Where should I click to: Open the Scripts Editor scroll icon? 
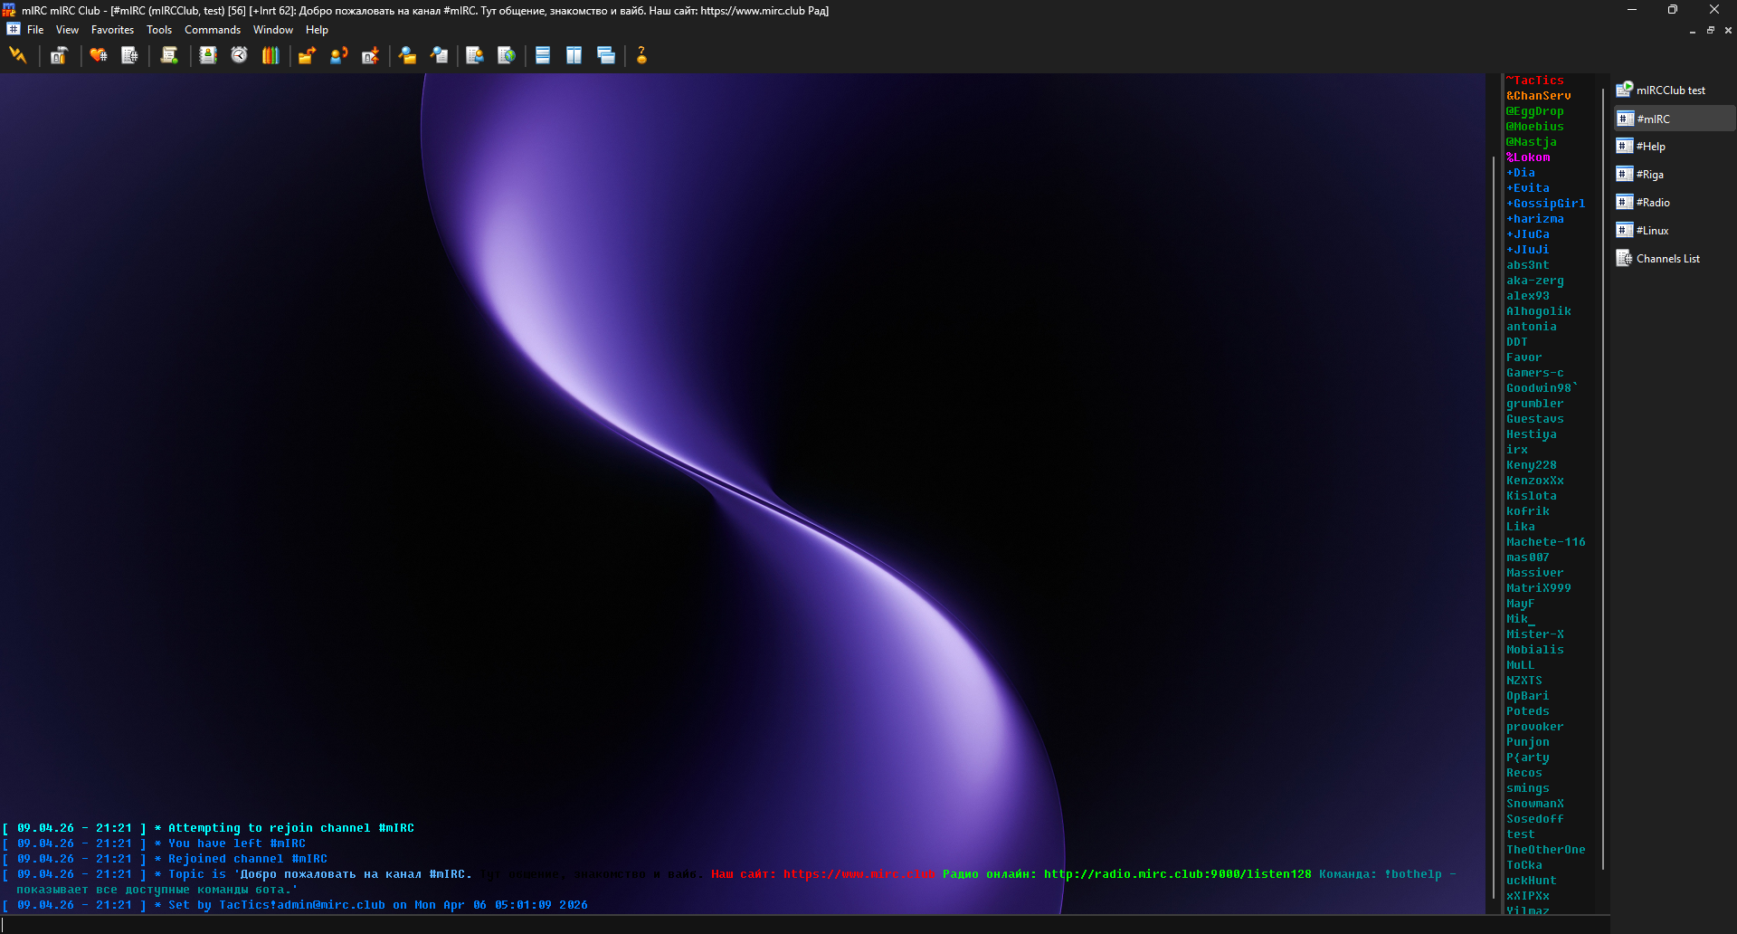[x=168, y=56]
